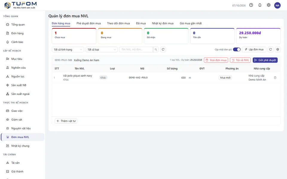Reload the list with right refresh icon
This screenshot has width=287, height=179.
[271, 50]
